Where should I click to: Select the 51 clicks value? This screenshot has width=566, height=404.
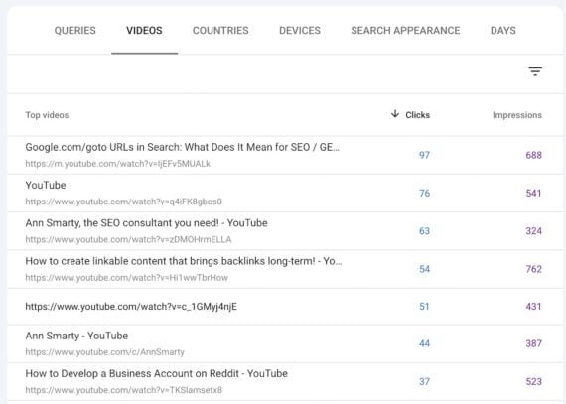[425, 307]
